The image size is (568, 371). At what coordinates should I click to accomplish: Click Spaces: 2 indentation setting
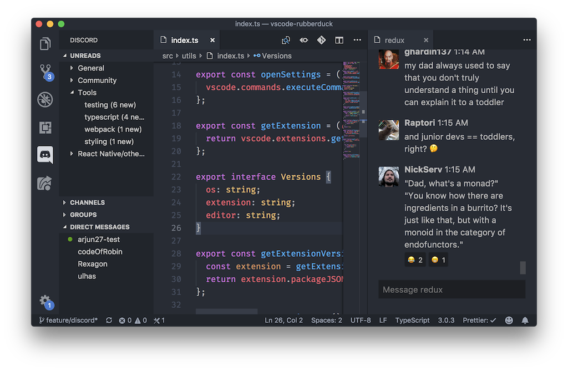326,321
